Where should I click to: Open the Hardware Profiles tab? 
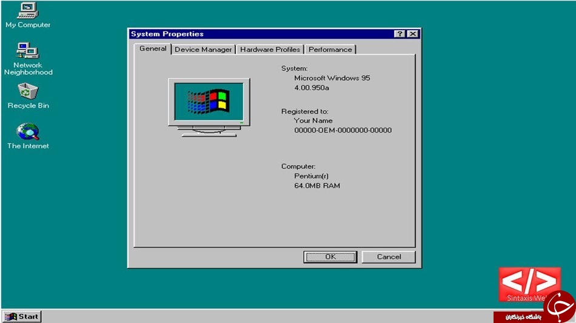pos(270,50)
